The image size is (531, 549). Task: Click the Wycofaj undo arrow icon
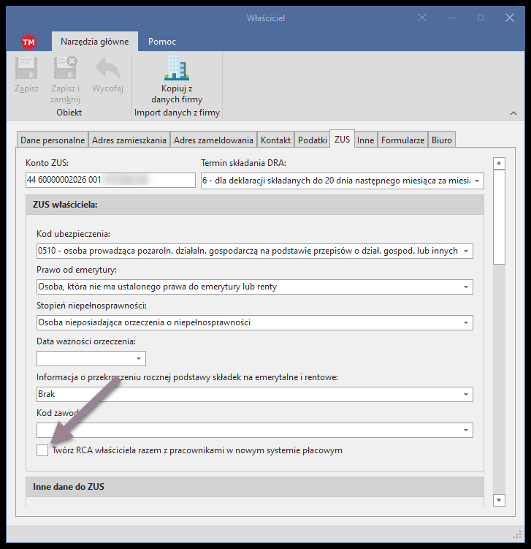[107, 69]
